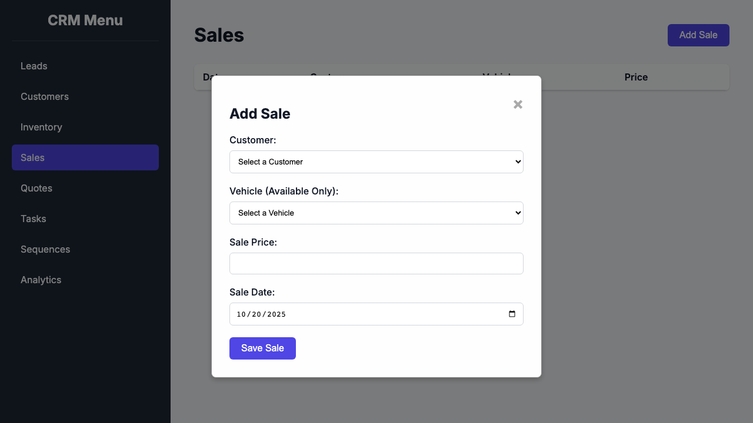Viewport: 753px width, 423px height.
Task: Click the Sales page heading
Action: [x=219, y=35]
